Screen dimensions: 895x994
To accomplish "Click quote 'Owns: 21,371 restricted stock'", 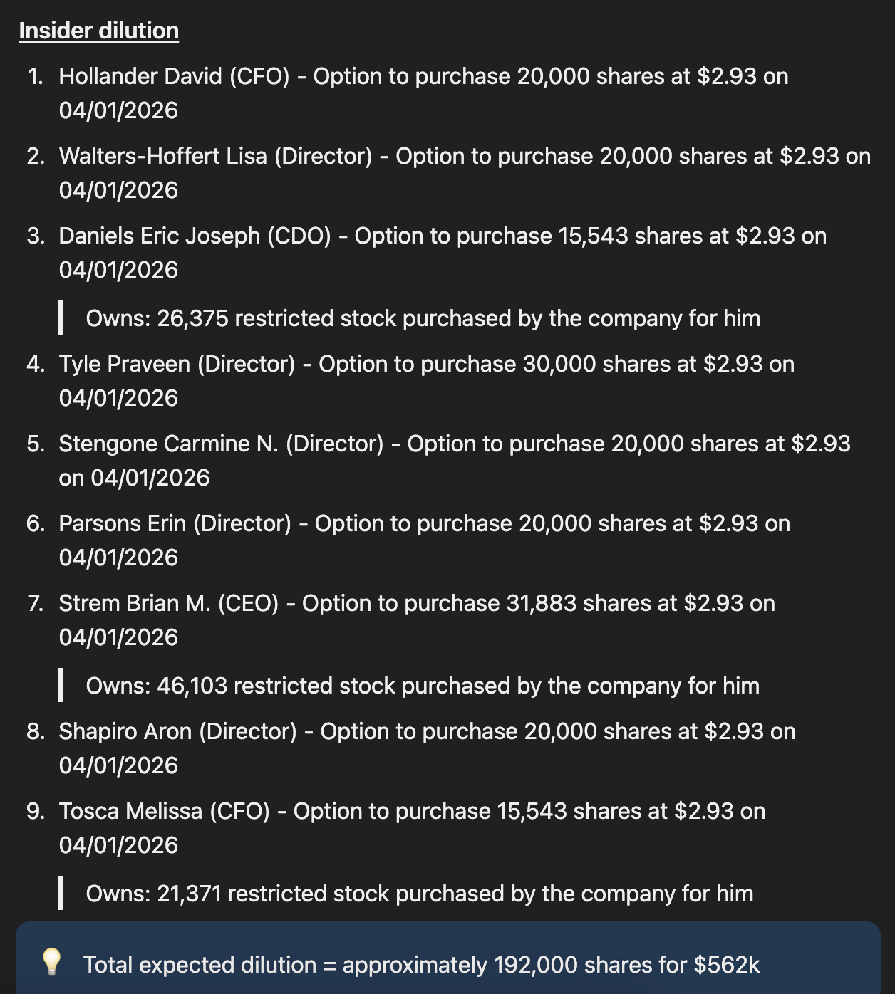I will 420,894.
